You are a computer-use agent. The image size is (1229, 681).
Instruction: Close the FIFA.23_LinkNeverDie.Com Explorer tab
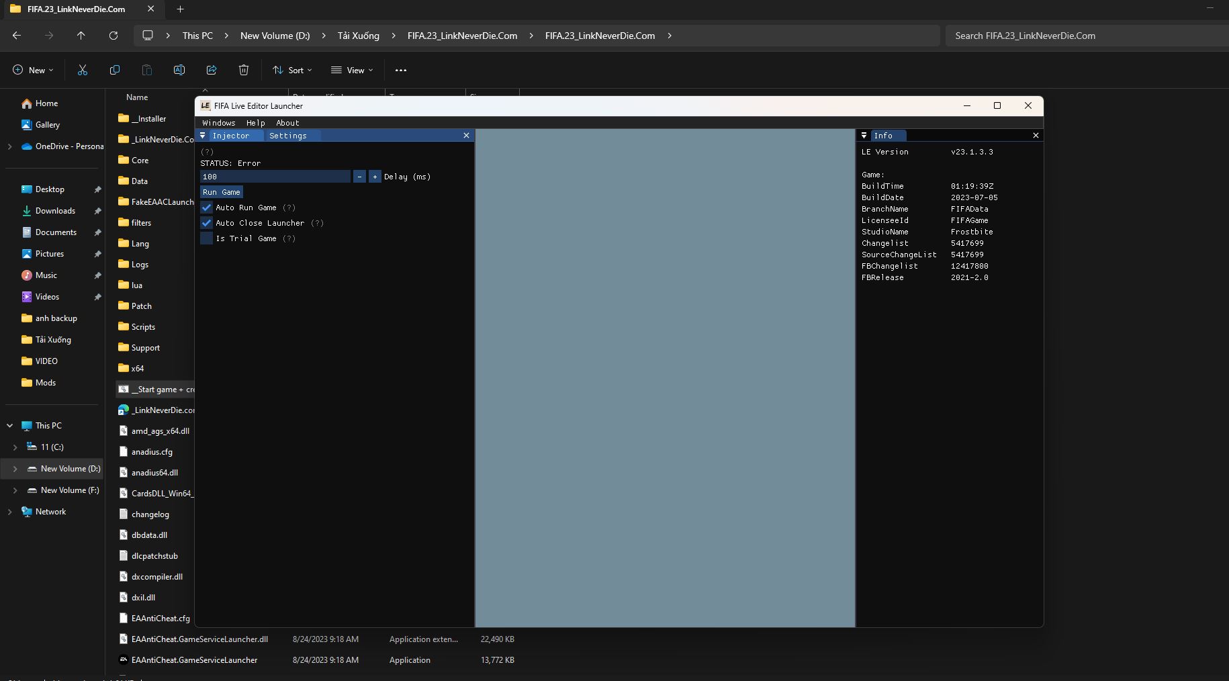click(150, 9)
